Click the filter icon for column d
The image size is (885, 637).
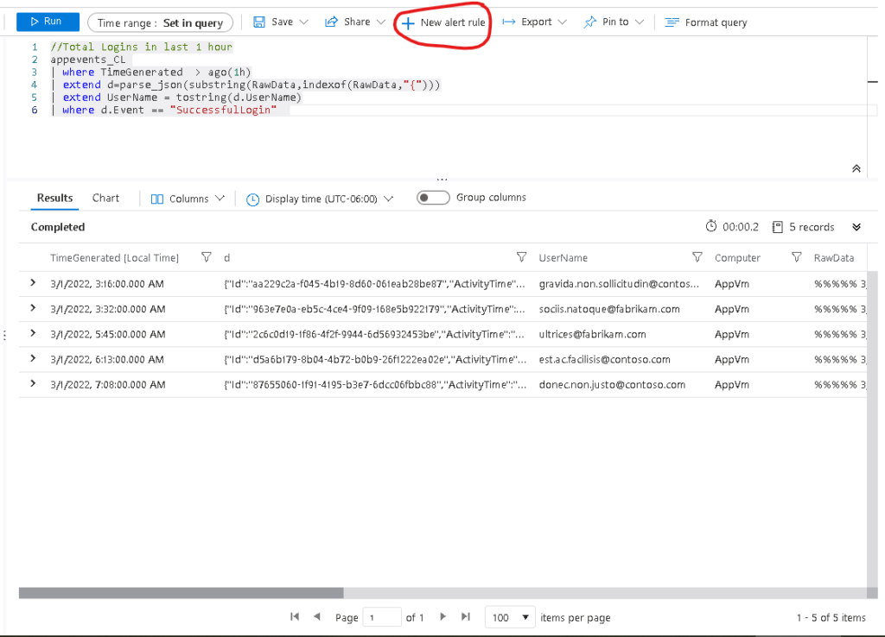pos(521,257)
